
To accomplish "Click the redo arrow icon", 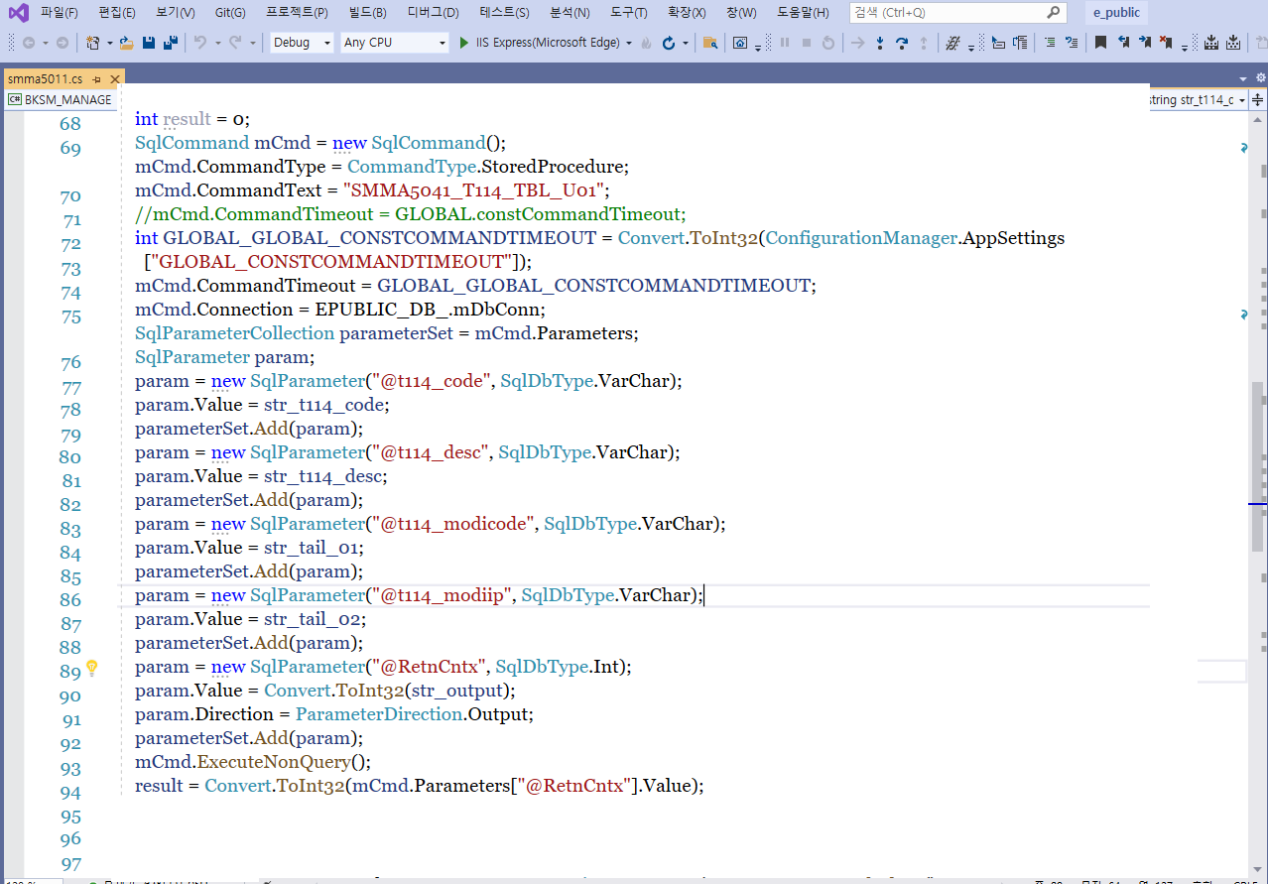I will click(235, 43).
